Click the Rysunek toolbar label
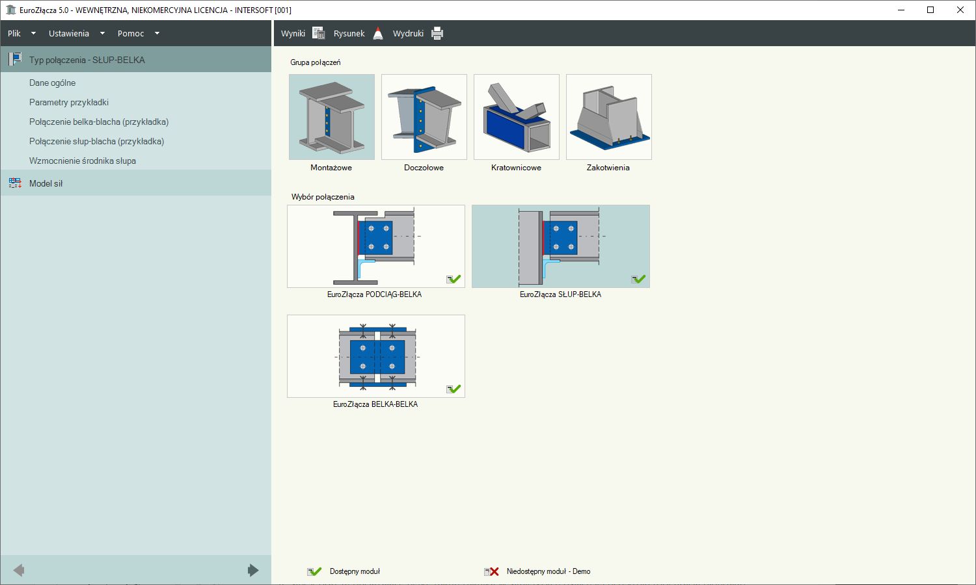The width and height of the screenshot is (976, 585). [x=349, y=33]
